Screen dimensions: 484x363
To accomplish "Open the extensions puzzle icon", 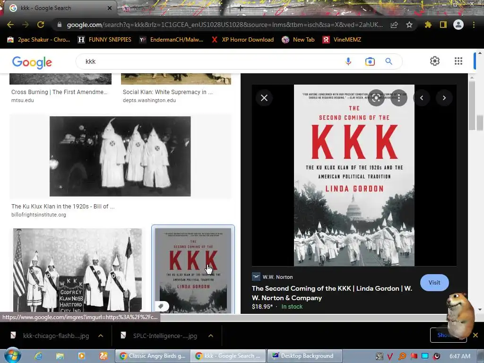I will pos(428,25).
